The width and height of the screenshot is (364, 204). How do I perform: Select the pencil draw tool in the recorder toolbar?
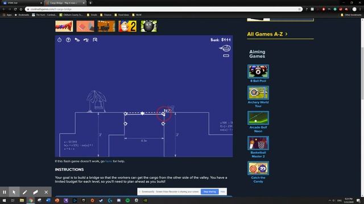point(25,192)
